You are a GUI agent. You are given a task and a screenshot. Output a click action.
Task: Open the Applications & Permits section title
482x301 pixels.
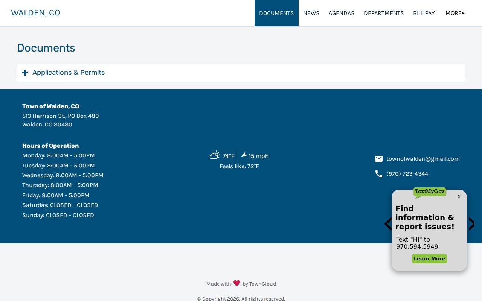[x=69, y=73]
